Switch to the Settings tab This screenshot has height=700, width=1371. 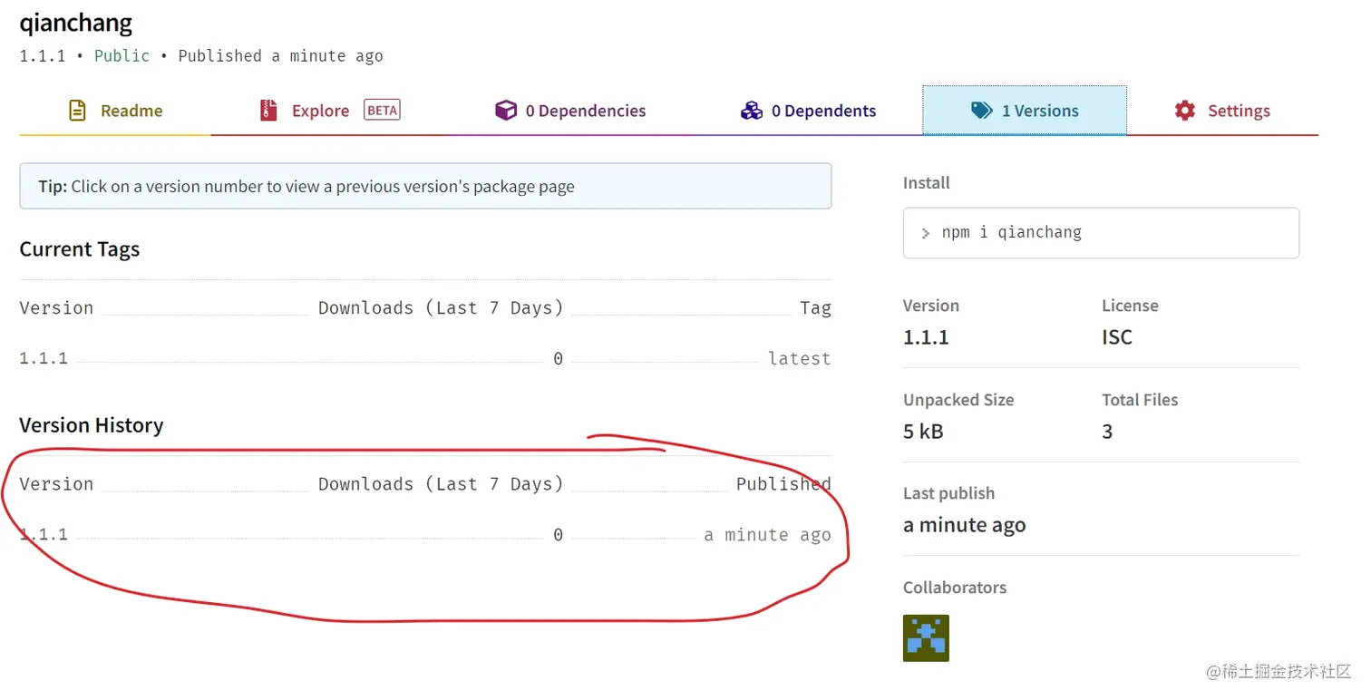click(x=1239, y=110)
